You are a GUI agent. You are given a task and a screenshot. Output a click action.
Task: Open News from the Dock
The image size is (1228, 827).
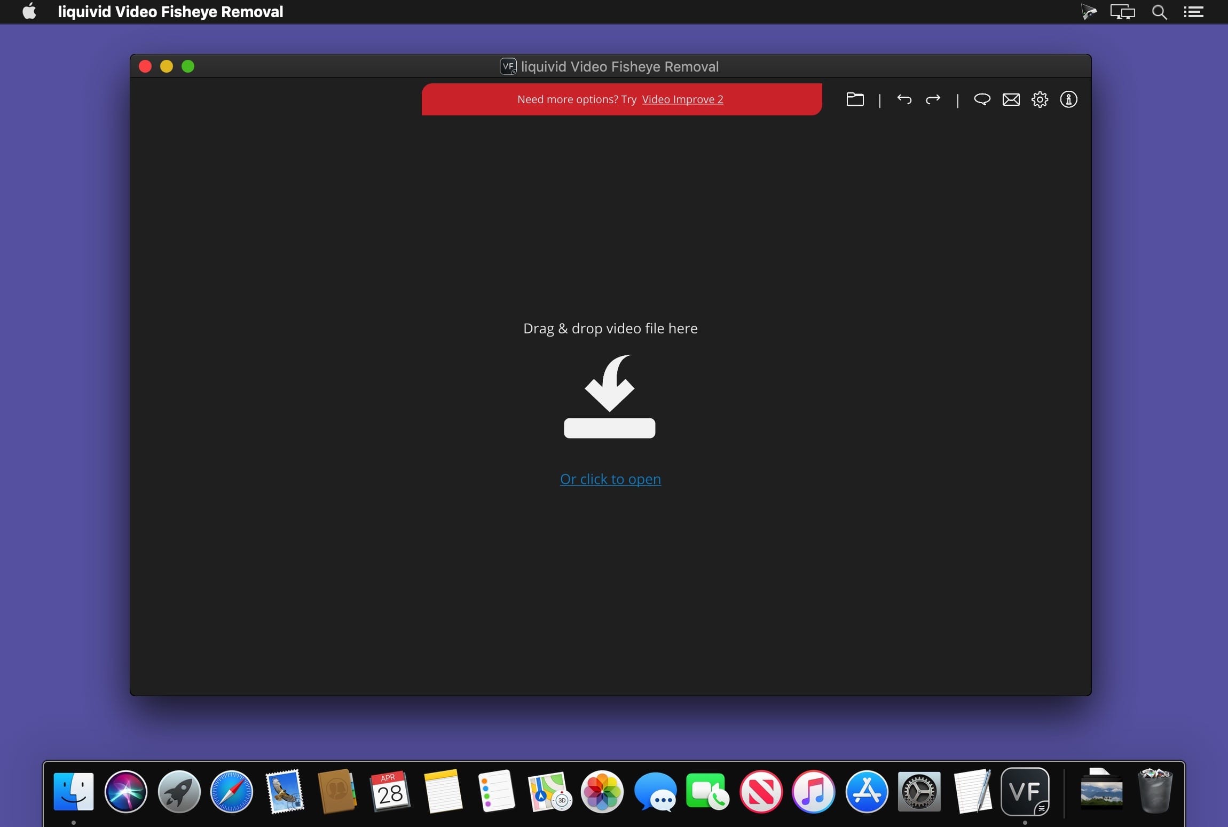point(761,791)
